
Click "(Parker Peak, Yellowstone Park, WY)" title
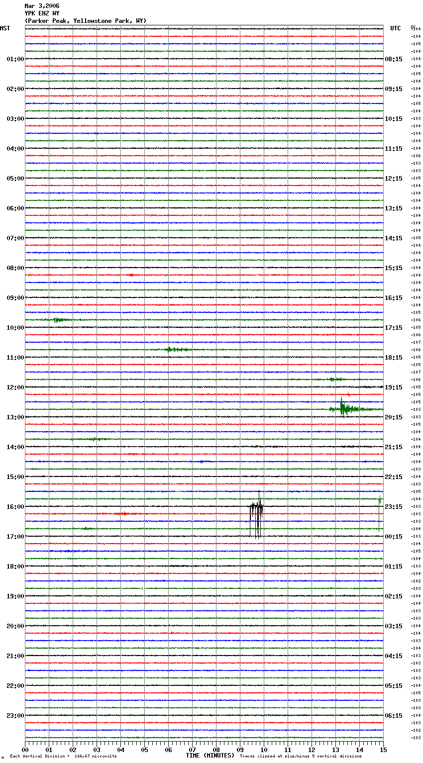tap(86, 21)
